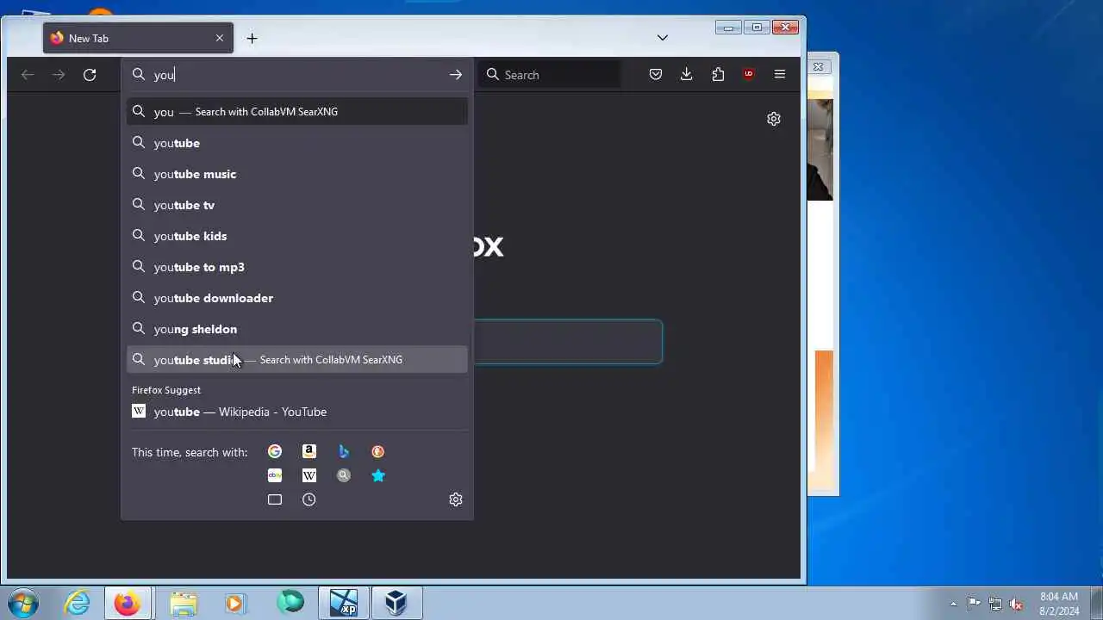Open search settings gear in dropdown

tap(456, 499)
